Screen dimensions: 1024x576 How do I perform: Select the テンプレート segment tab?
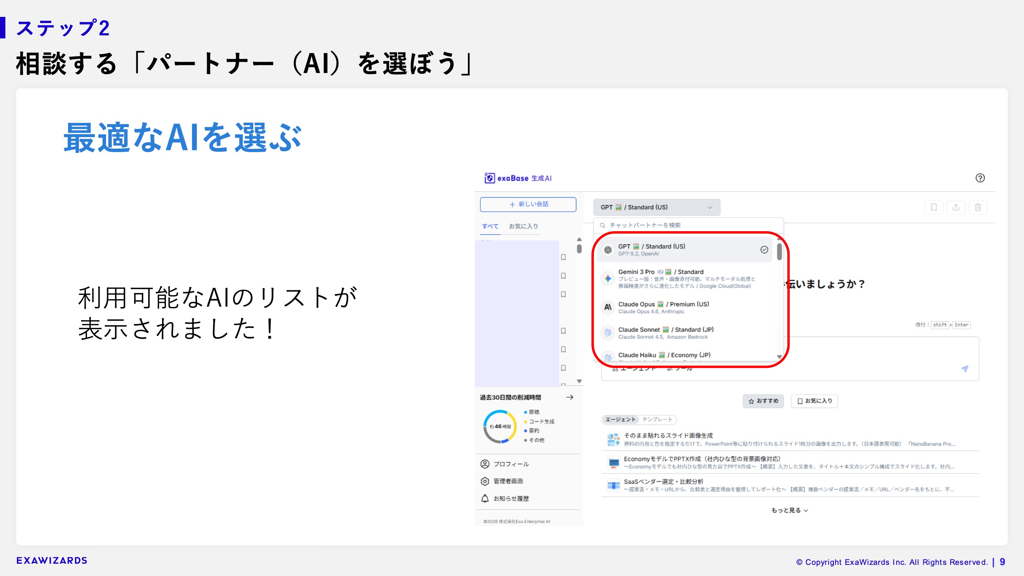(658, 419)
